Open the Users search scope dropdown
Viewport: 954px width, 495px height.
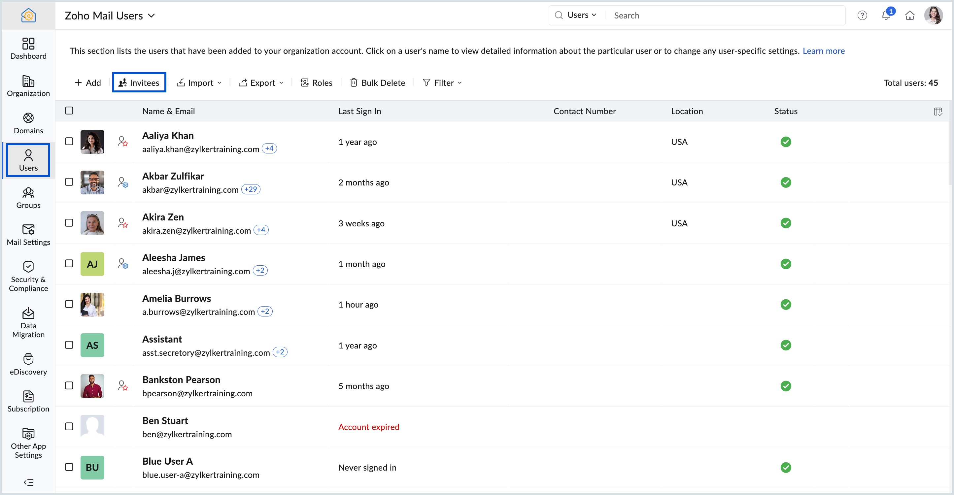click(x=582, y=15)
